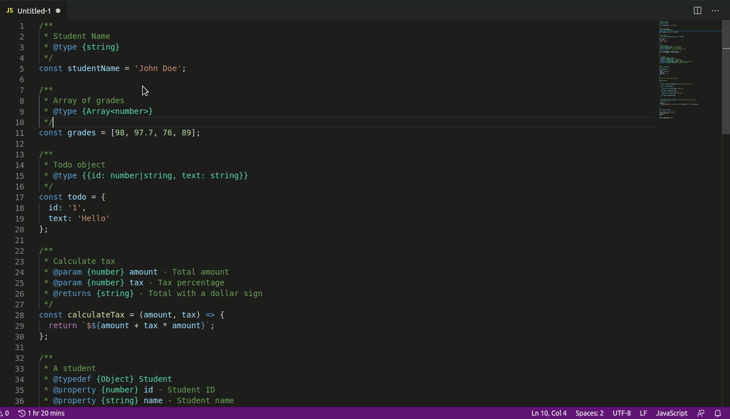Viewport: 730px width, 419px height.
Task: Click line number 21 in the gutter
Action: click(x=20, y=240)
